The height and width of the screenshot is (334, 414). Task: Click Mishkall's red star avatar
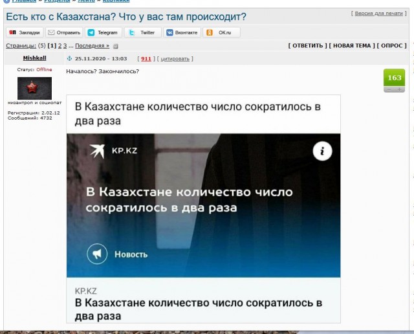point(34,88)
